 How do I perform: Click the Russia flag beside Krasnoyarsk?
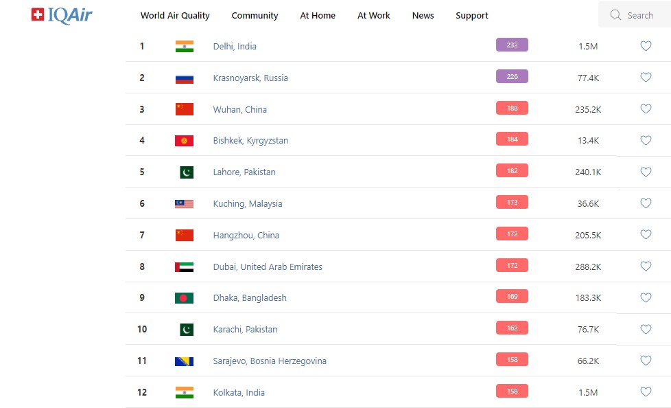coord(184,78)
